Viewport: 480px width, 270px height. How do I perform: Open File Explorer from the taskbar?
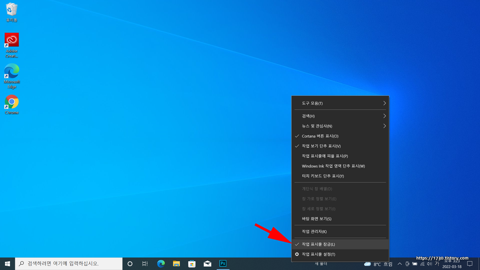coord(176,264)
